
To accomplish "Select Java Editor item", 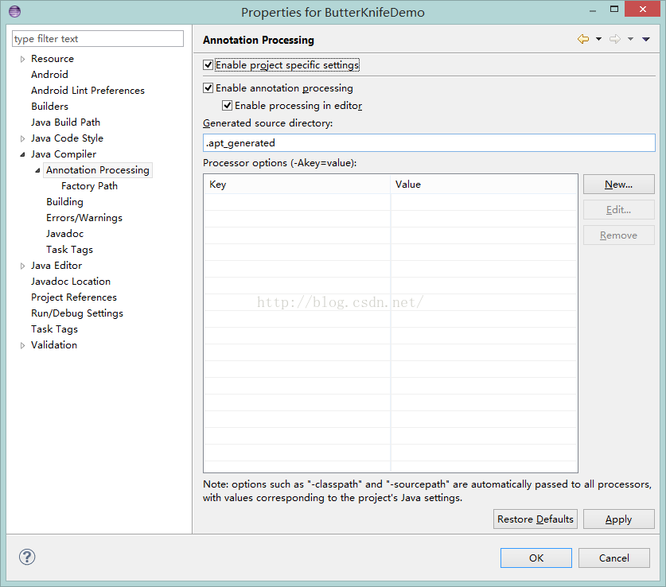I will 56,266.
